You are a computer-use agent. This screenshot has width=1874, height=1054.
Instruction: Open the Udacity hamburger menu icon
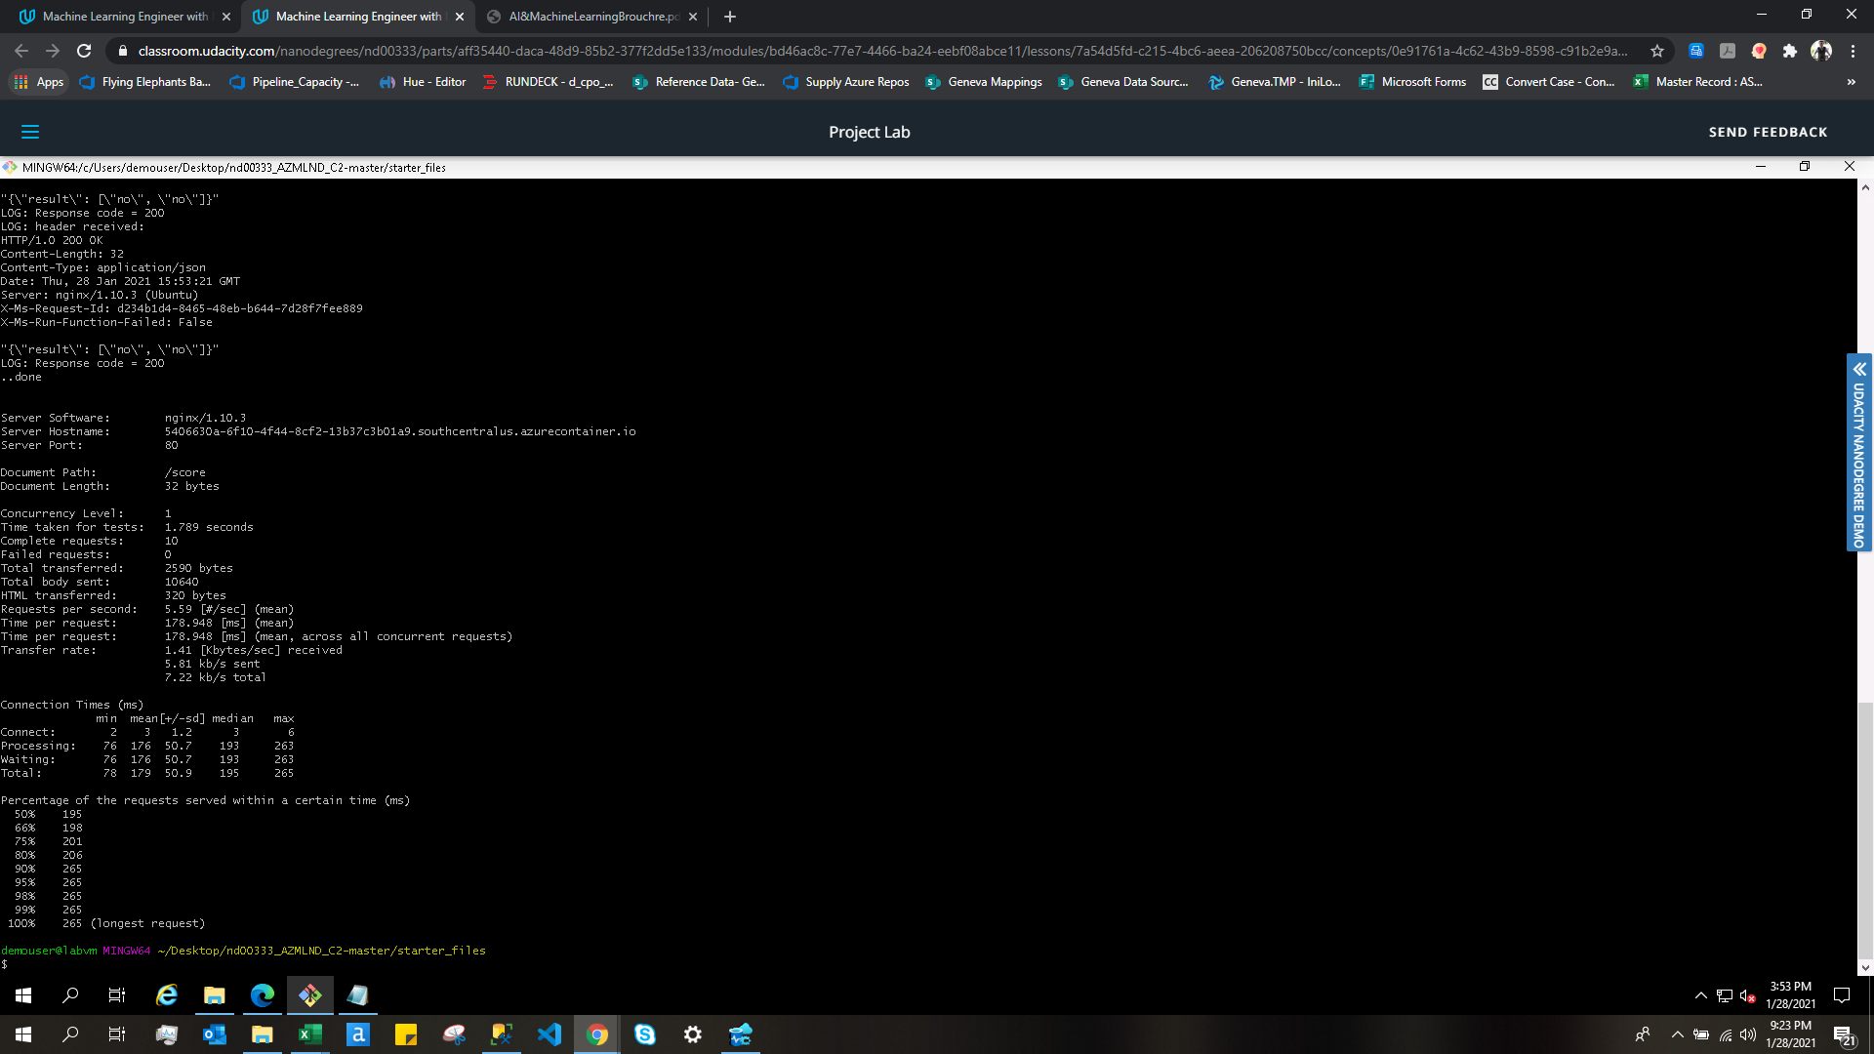[x=30, y=132]
